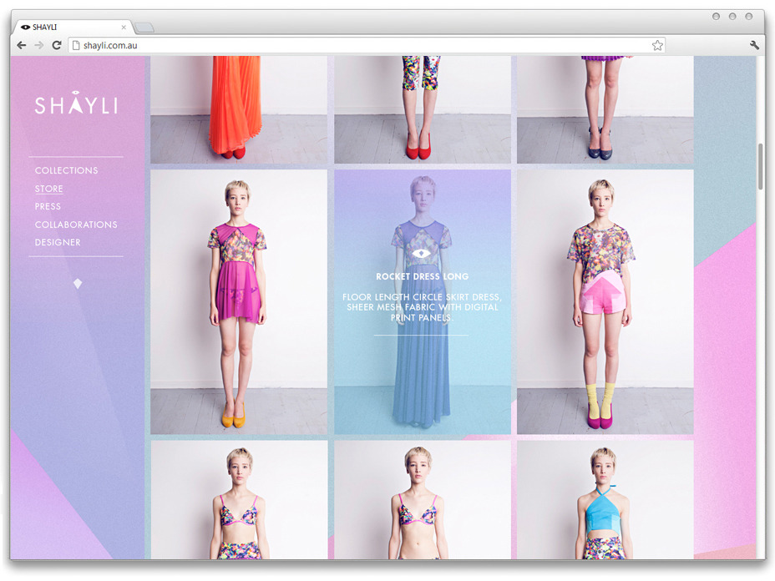Click the diamond icon below the sidebar menu
Viewport: 775px width, 581px height.
pos(78,284)
